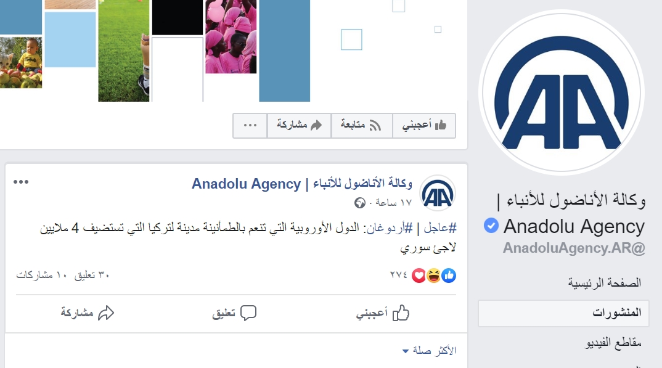Viewport: 662px width, 368px height.
Task: Share the page via مشاركة button
Action: (x=299, y=125)
